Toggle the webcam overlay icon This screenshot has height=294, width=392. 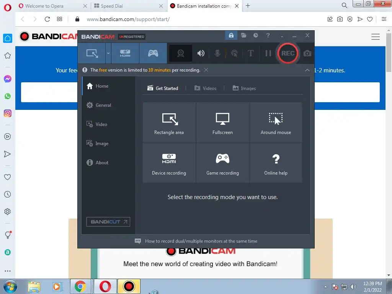[181, 53]
